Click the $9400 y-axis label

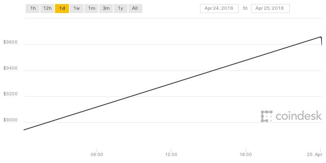tap(10, 68)
